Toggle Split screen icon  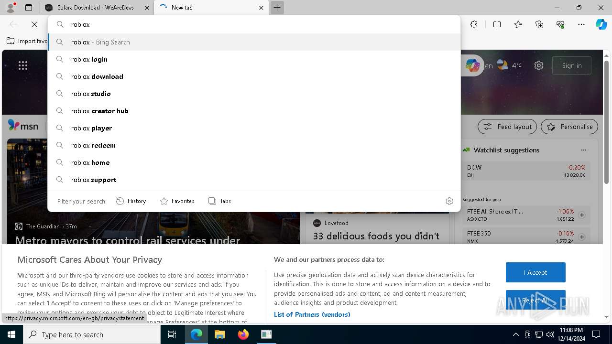[497, 24]
